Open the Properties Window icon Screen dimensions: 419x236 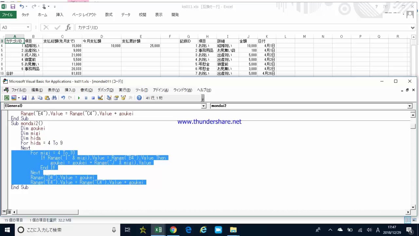click(116, 98)
